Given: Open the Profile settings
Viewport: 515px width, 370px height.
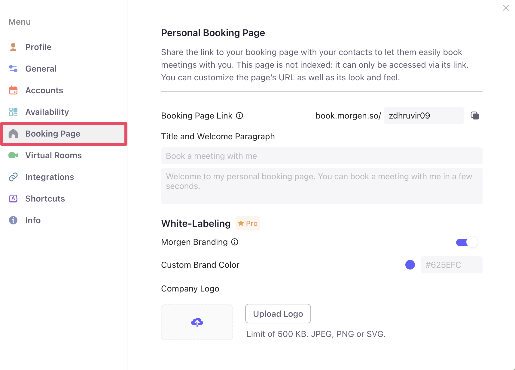Looking at the screenshot, I should pos(64,47).
